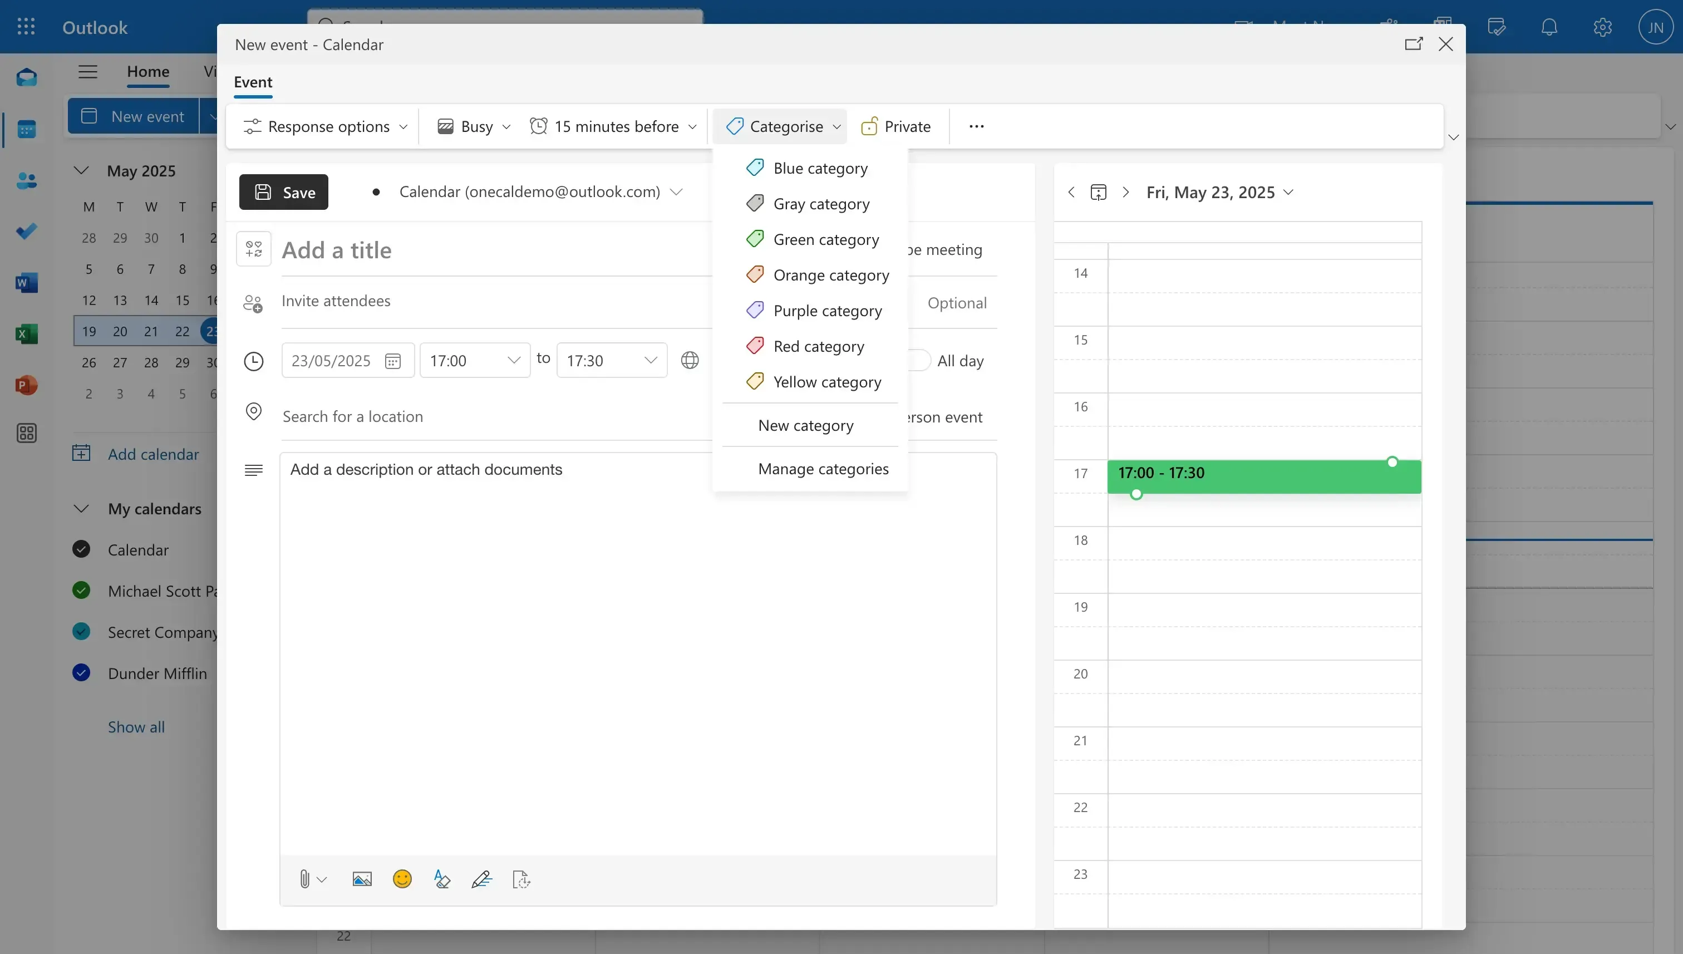1683x954 pixels.
Task: Insert a picture into the description
Action: 362,879
